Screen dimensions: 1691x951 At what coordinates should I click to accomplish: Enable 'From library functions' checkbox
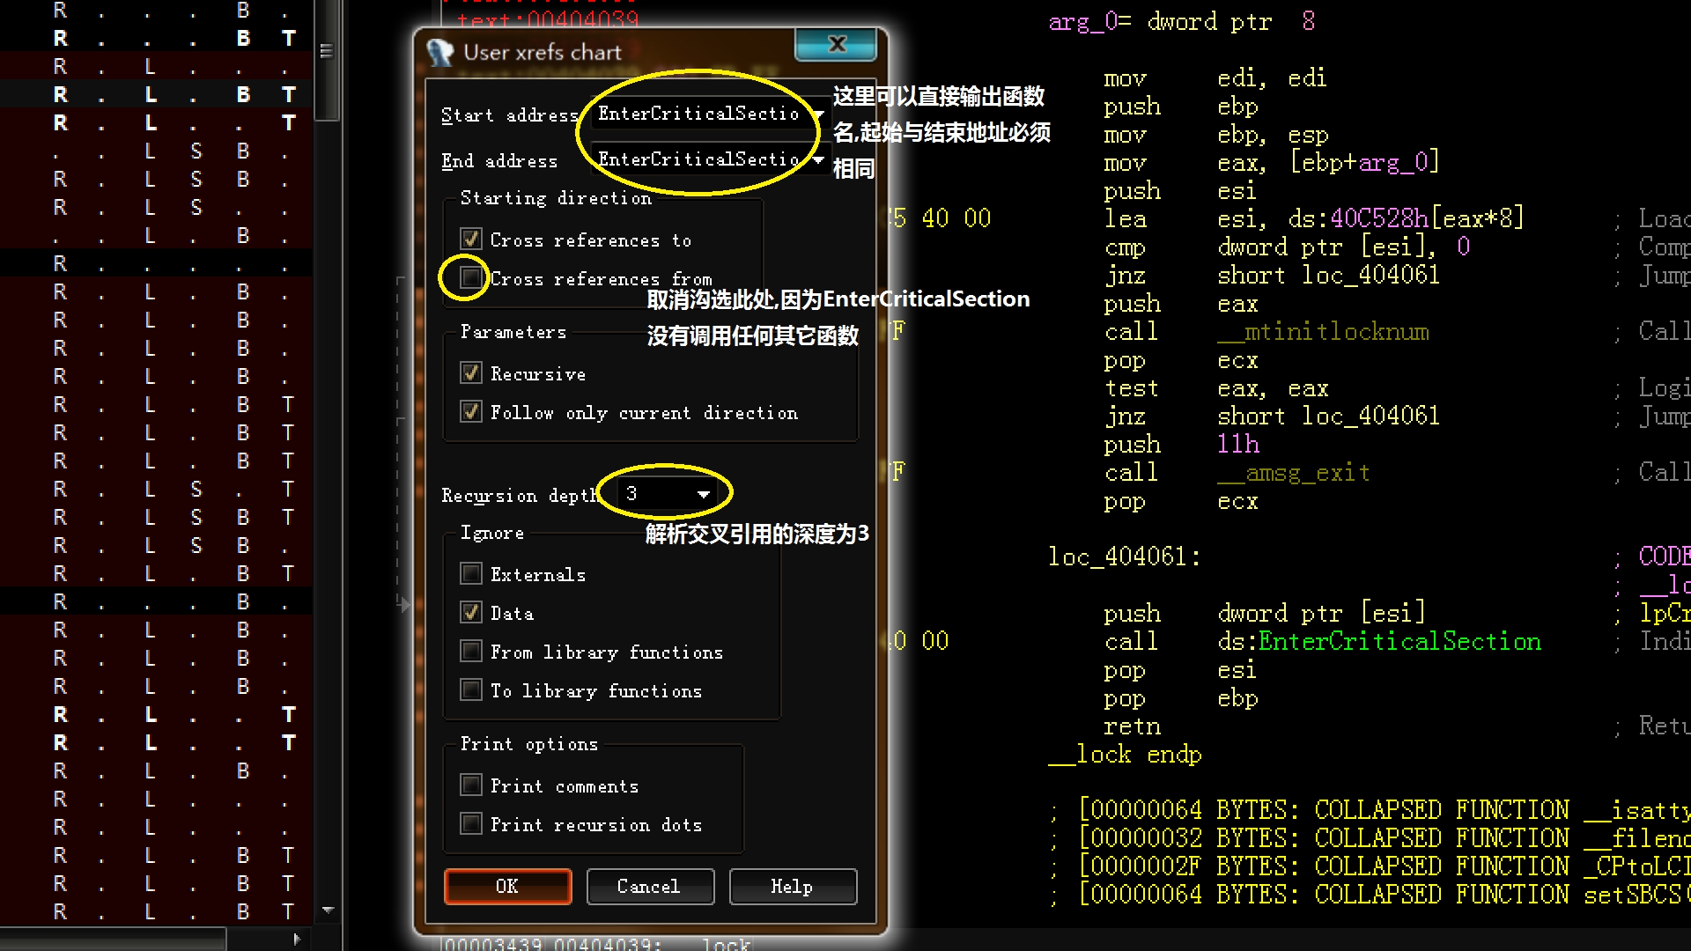[471, 652]
